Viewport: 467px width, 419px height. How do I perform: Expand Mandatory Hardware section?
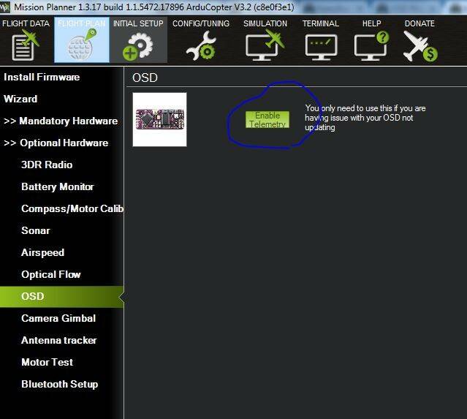(61, 121)
